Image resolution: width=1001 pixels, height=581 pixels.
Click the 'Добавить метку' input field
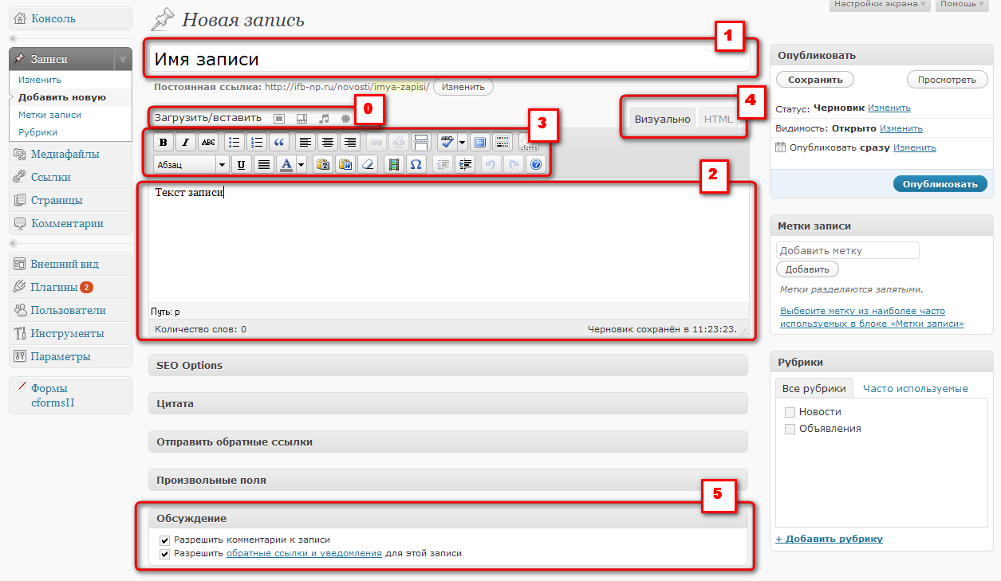click(x=847, y=250)
